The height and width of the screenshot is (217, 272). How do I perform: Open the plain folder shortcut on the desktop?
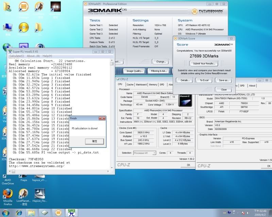coord(39,27)
